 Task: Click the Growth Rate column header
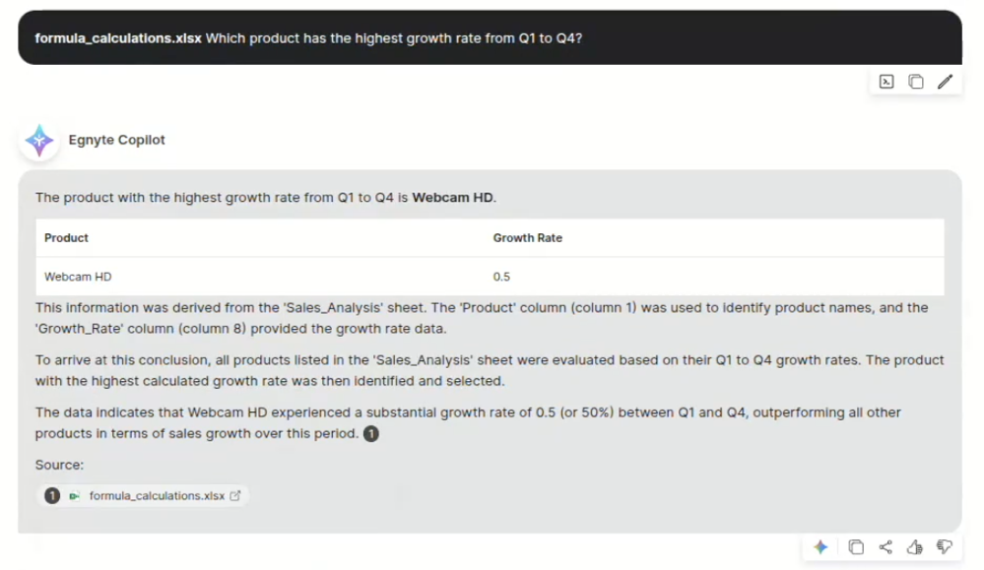pyautogui.click(x=528, y=238)
